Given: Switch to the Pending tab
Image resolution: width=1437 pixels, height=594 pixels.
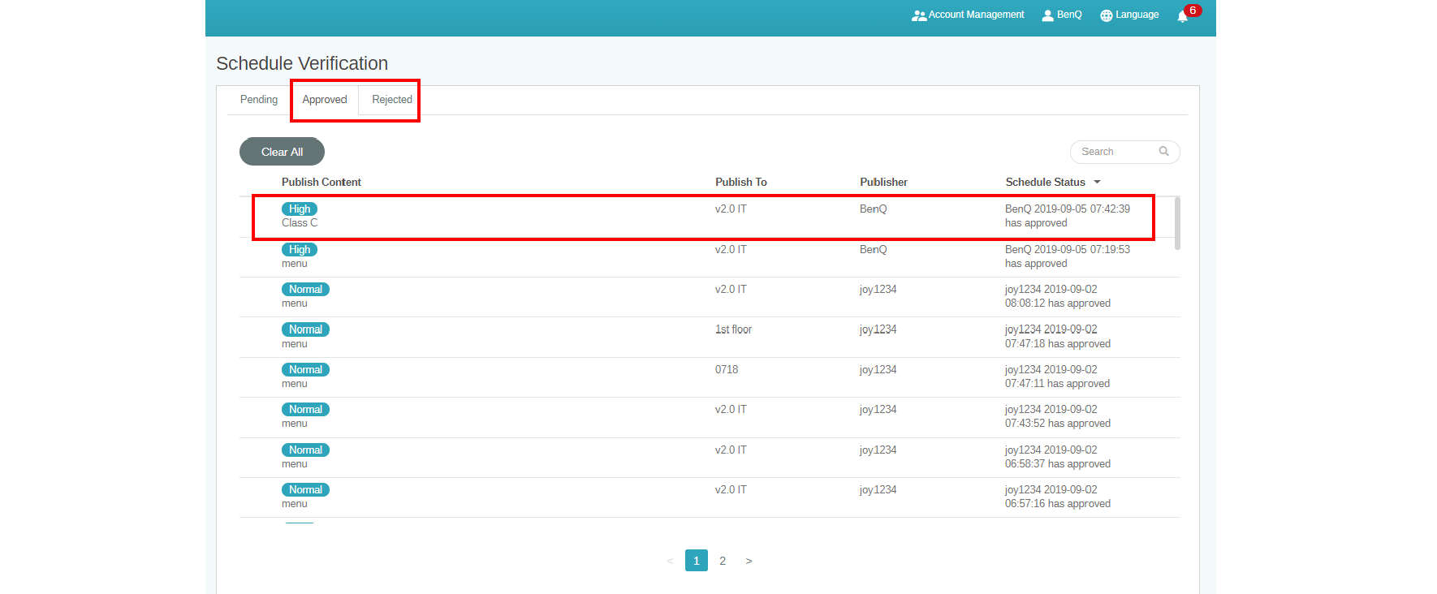Looking at the screenshot, I should [259, 99].
